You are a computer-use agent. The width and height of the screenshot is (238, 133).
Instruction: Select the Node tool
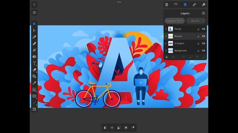pyautogui.click(x=34, y=30)
